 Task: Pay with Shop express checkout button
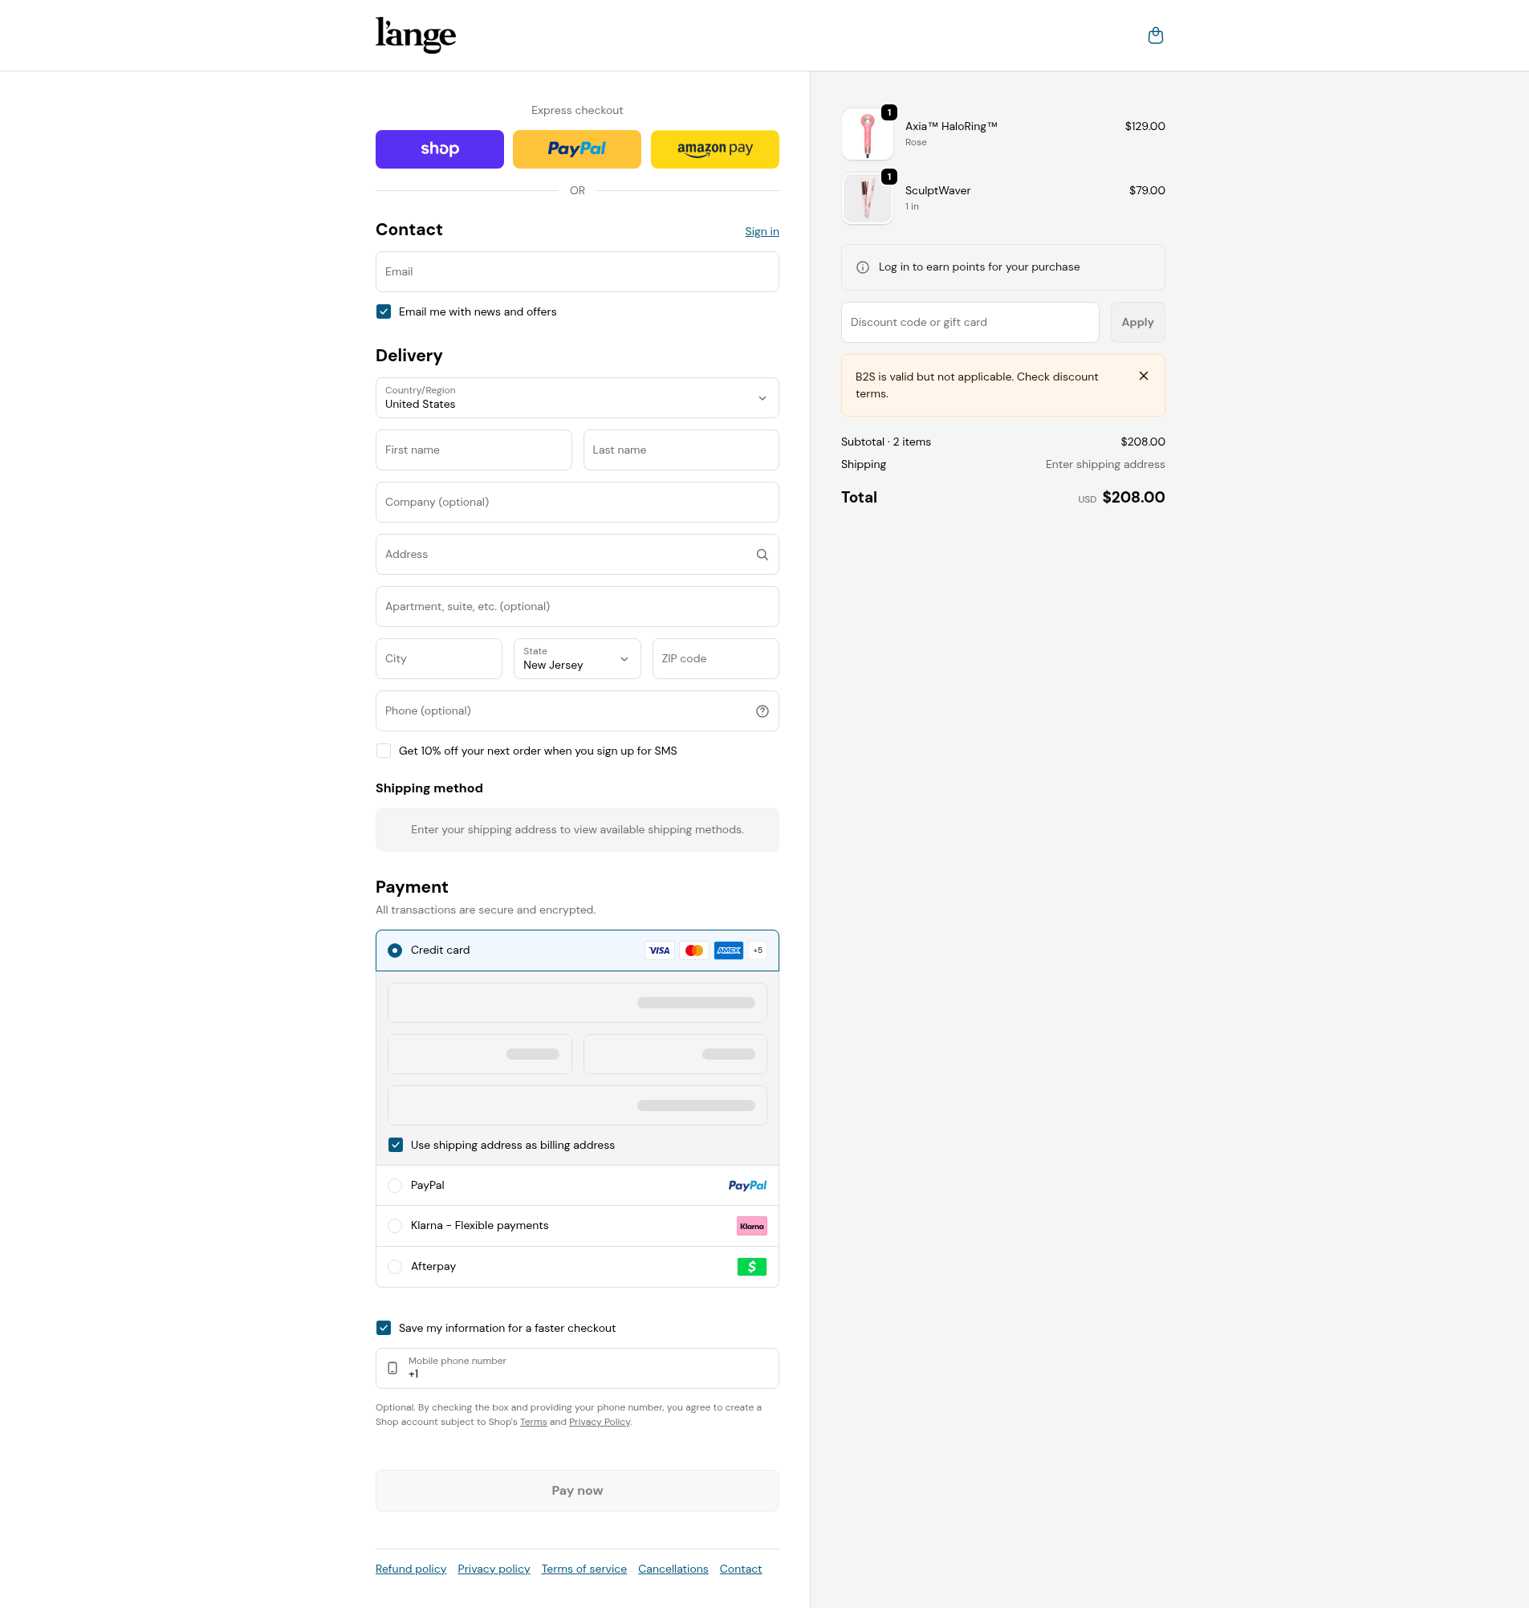[x=439, y=149]
